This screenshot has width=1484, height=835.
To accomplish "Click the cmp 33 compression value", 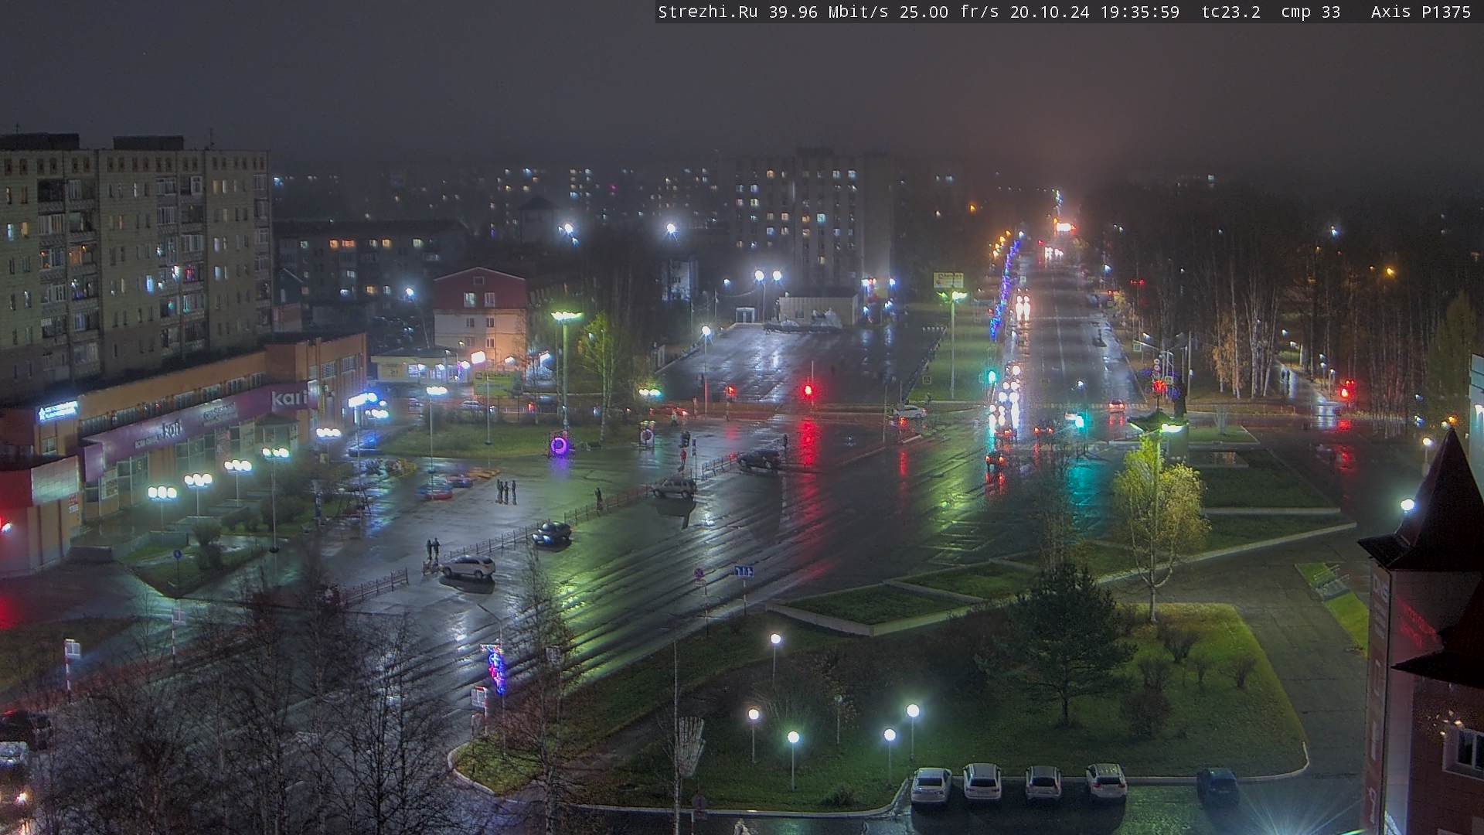I will (1310, 12).
